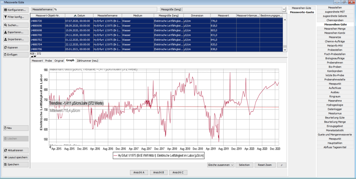Select the Messreihen Güte view tab

[302, 8]
